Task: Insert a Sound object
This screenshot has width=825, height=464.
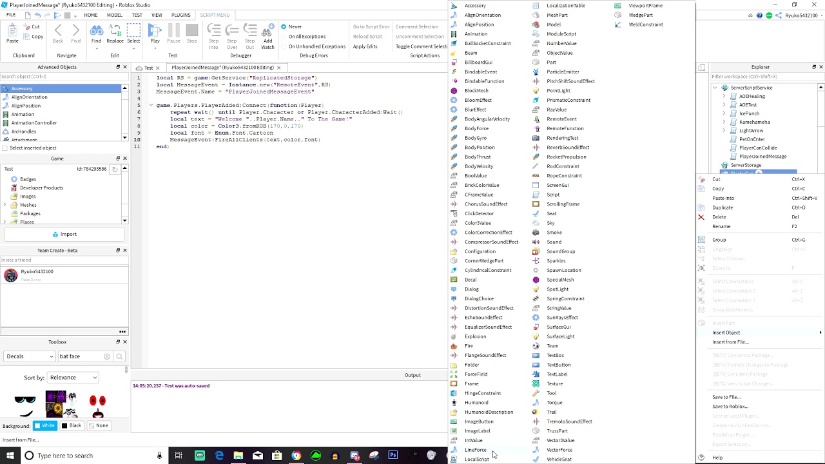Action: [x=554, y=242]
